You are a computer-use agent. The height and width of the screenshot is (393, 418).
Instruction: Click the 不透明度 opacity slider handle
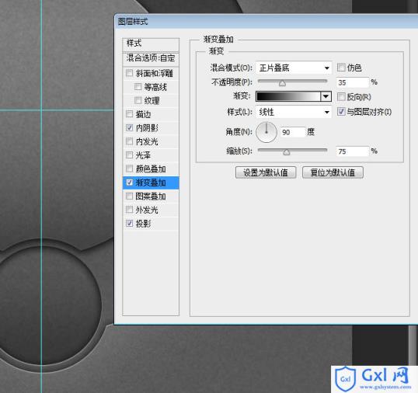pyautogui.click(x=282, y=83)
